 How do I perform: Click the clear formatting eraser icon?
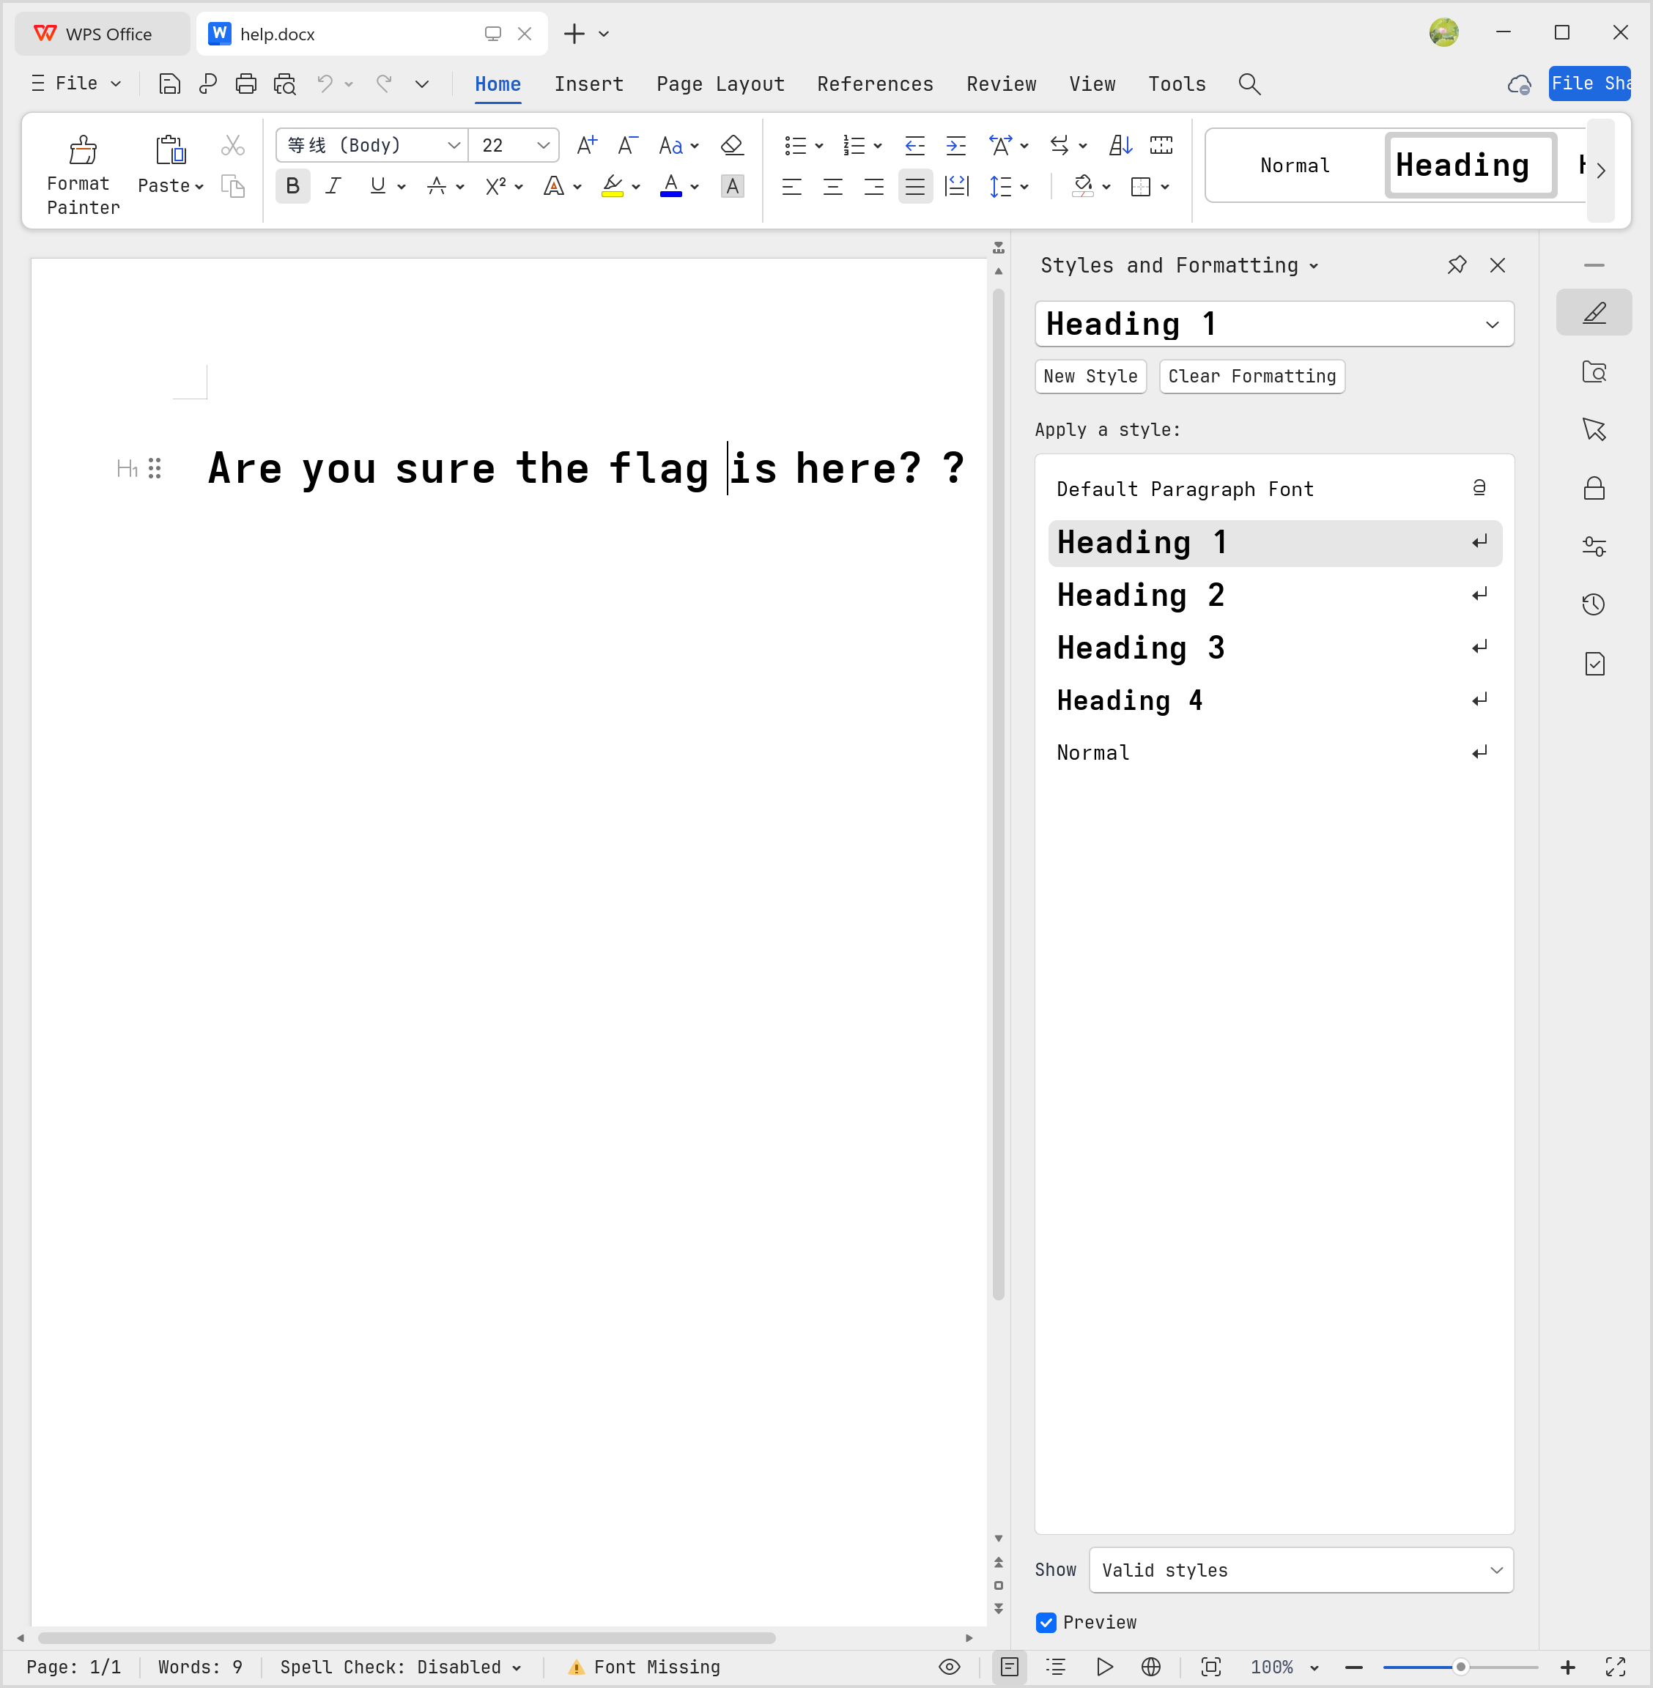coord(732,145)
